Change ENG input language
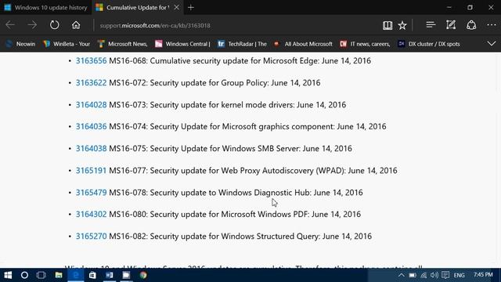The image size is (501, 282). 460,275
